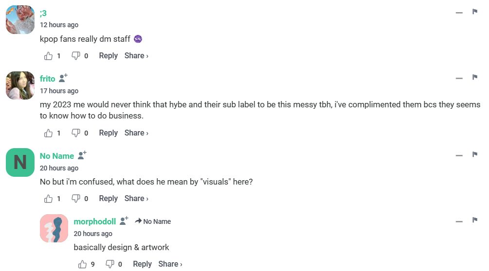Collapse frito's comment
This screenshot has height=271, width=489.
(x=459, y=79)
